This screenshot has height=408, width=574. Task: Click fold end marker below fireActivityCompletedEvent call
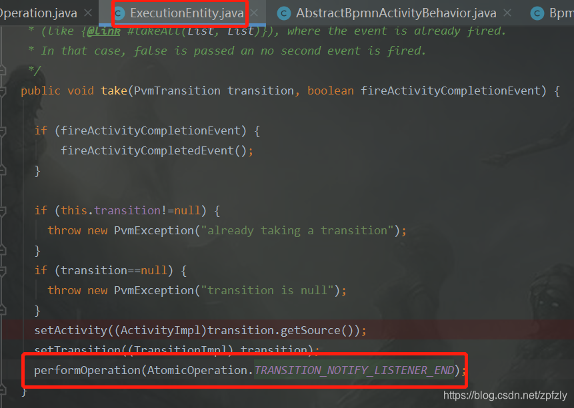tap(3, 170)
